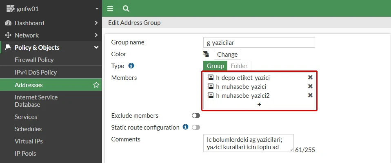Click the Edit Address Group title

pos(134,23)
